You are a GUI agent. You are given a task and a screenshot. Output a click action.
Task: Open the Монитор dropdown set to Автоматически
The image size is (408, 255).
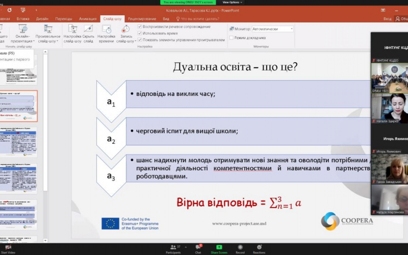click(273, 29)
